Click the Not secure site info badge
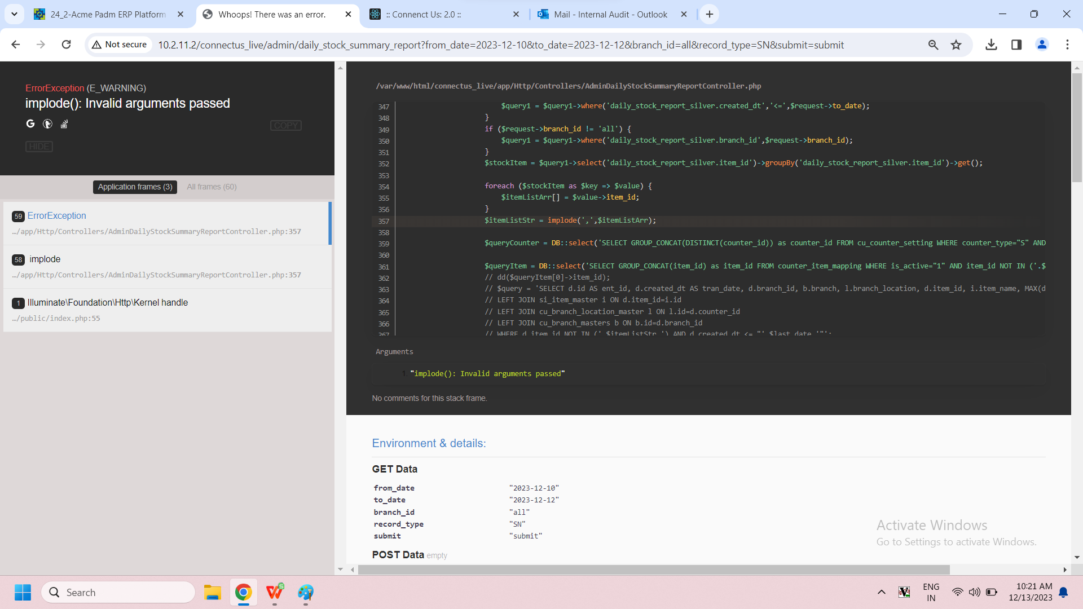Screen dimensions: 1083x609 (x=120, y=45)
